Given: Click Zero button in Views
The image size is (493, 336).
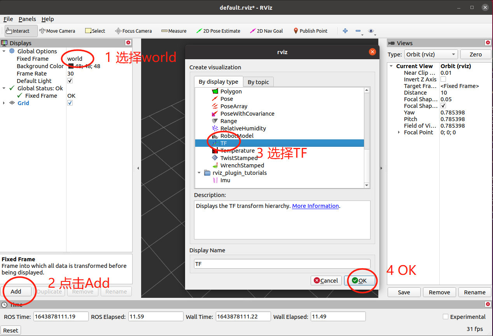Looking at the screenshot, I should (x=476, y=55).
